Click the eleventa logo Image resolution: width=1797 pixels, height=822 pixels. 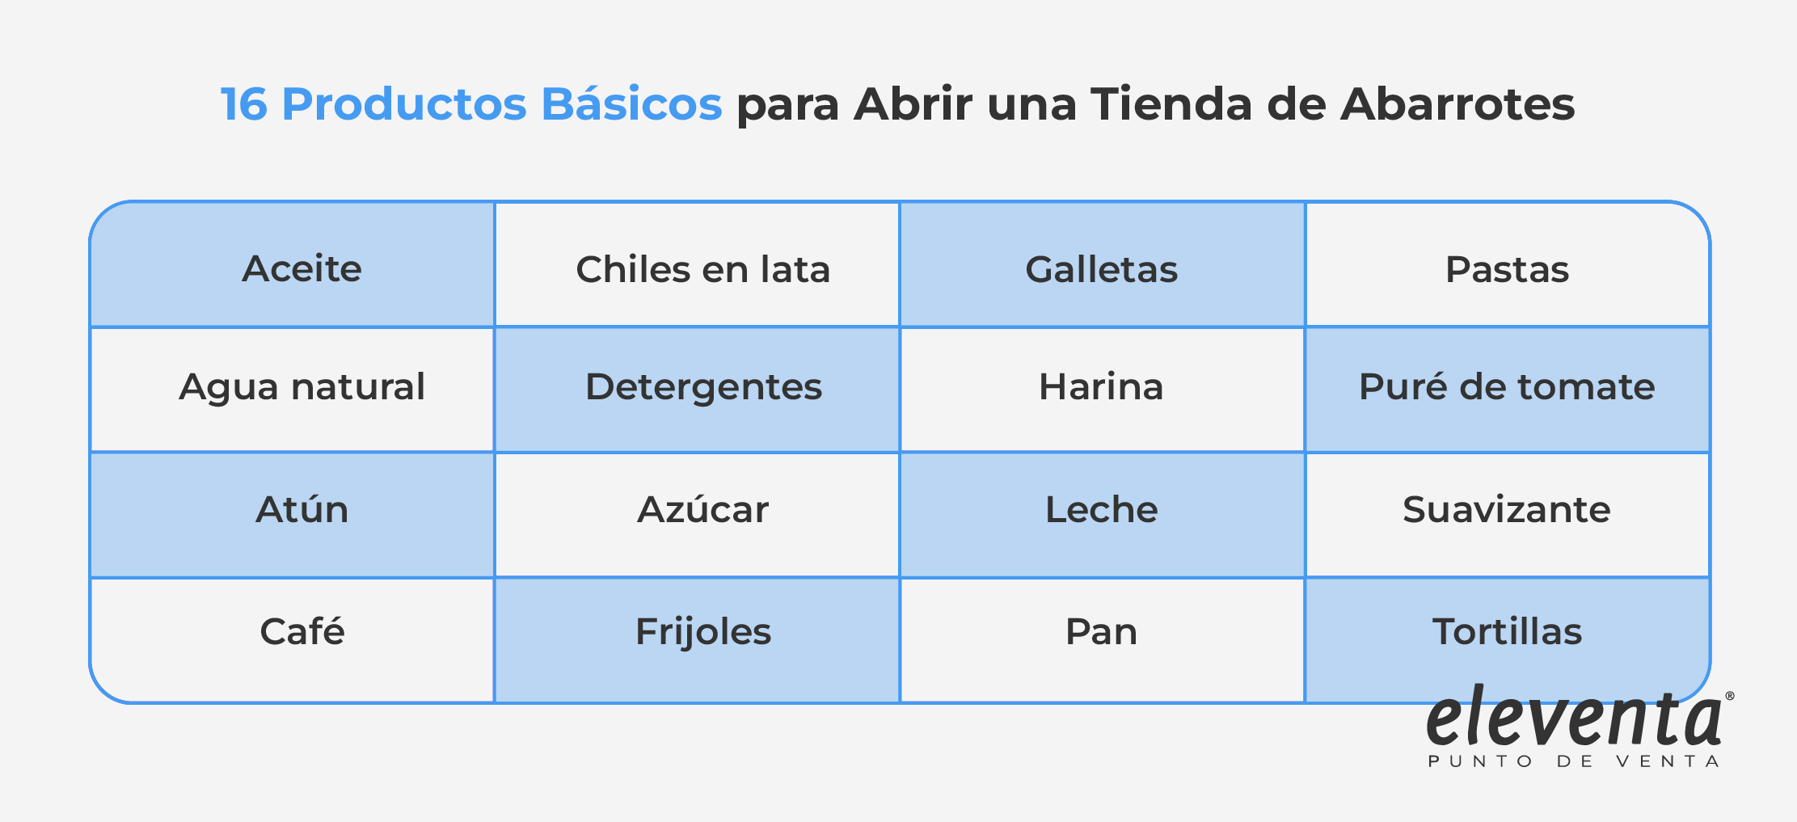1573,718
